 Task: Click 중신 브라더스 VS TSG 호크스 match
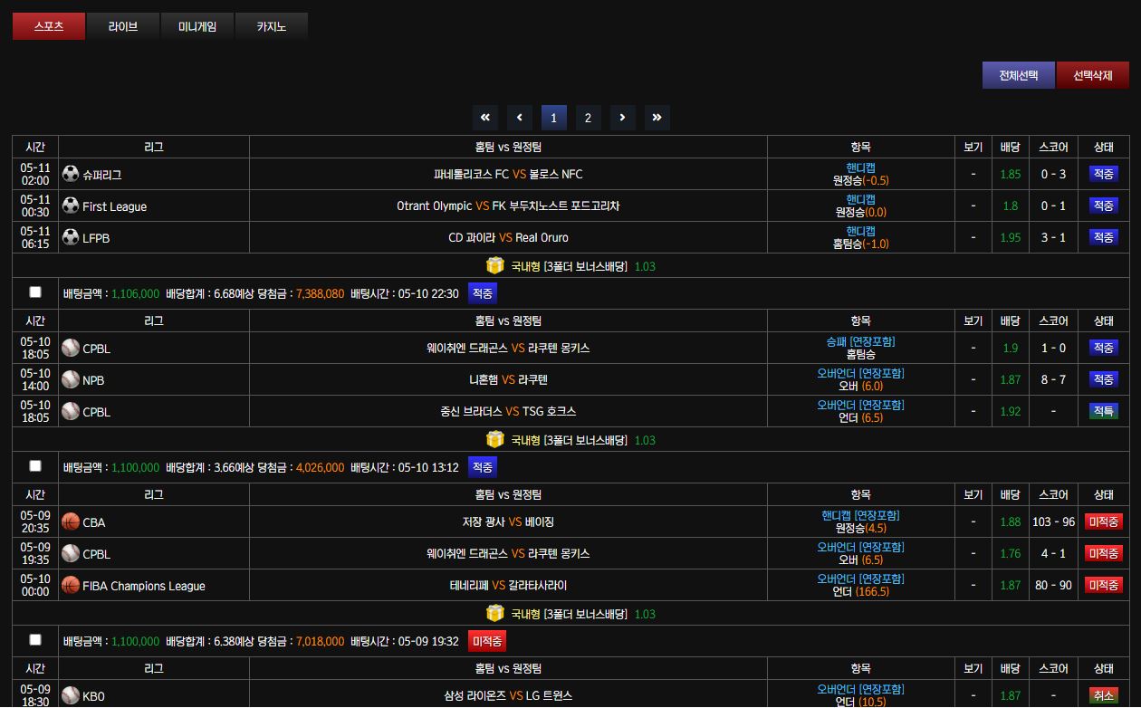point(508,411)
